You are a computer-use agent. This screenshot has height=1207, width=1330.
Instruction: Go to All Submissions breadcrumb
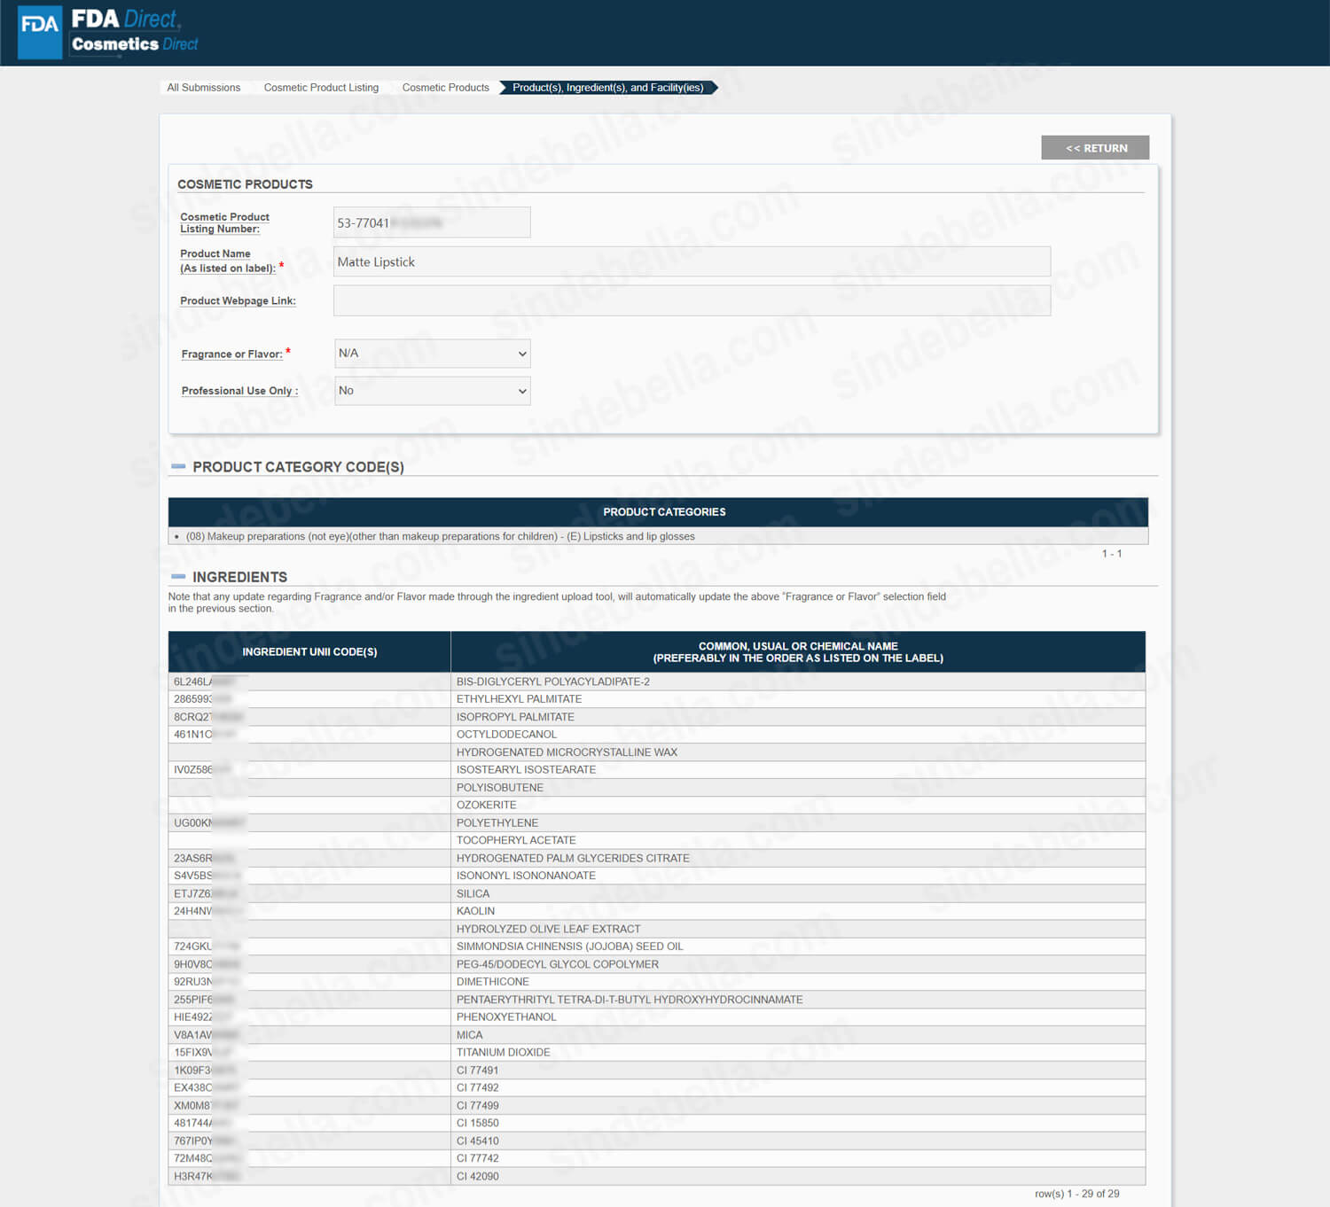(x=204, y=88)
